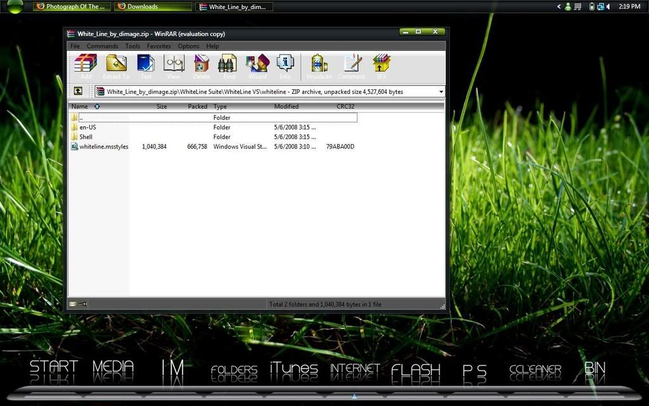Click the key password icon in status bar
Screen dimensions: 649x406
pyautogui.click(x=83, y=304)
